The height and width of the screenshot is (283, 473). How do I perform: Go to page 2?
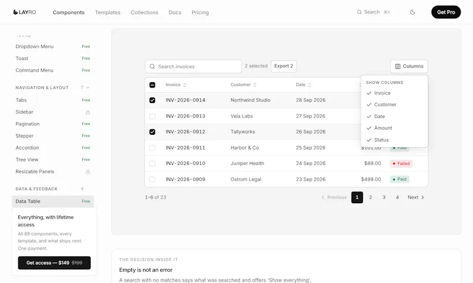[371, 197]
